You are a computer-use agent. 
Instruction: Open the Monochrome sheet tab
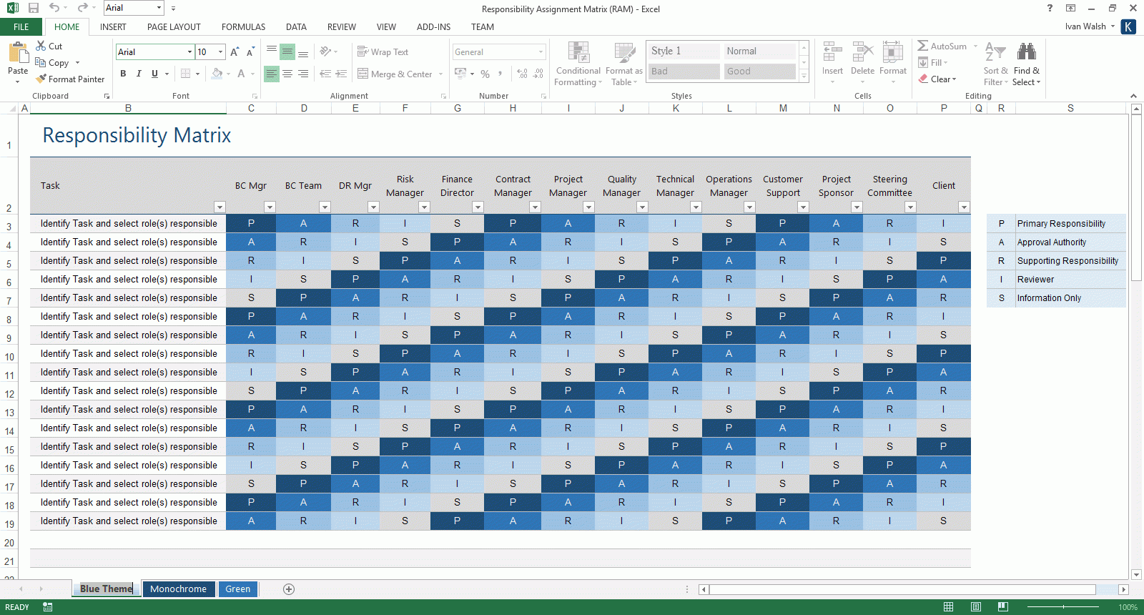pos(178,589)
